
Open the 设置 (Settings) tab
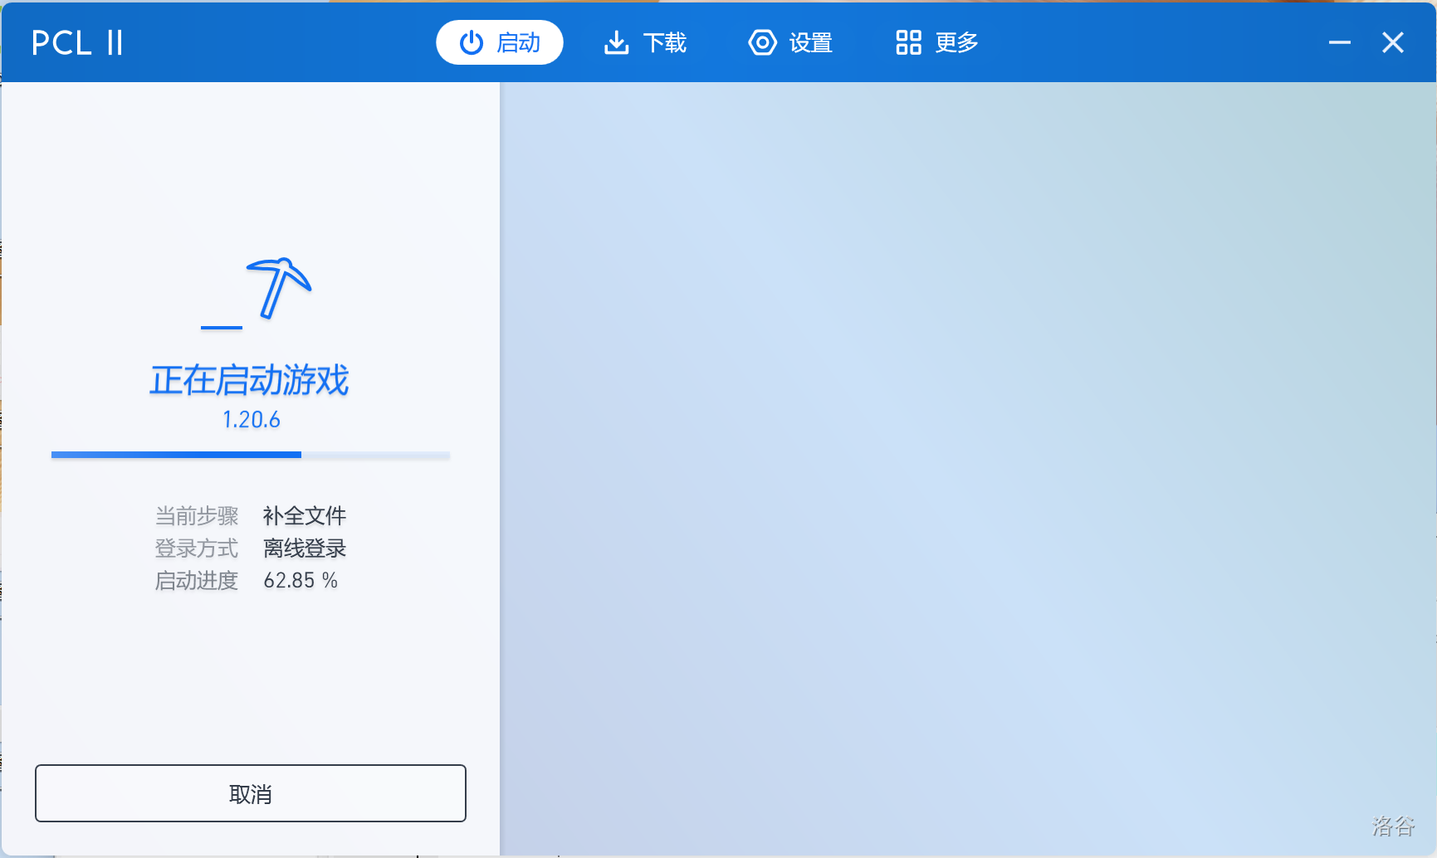pos(790,42)
